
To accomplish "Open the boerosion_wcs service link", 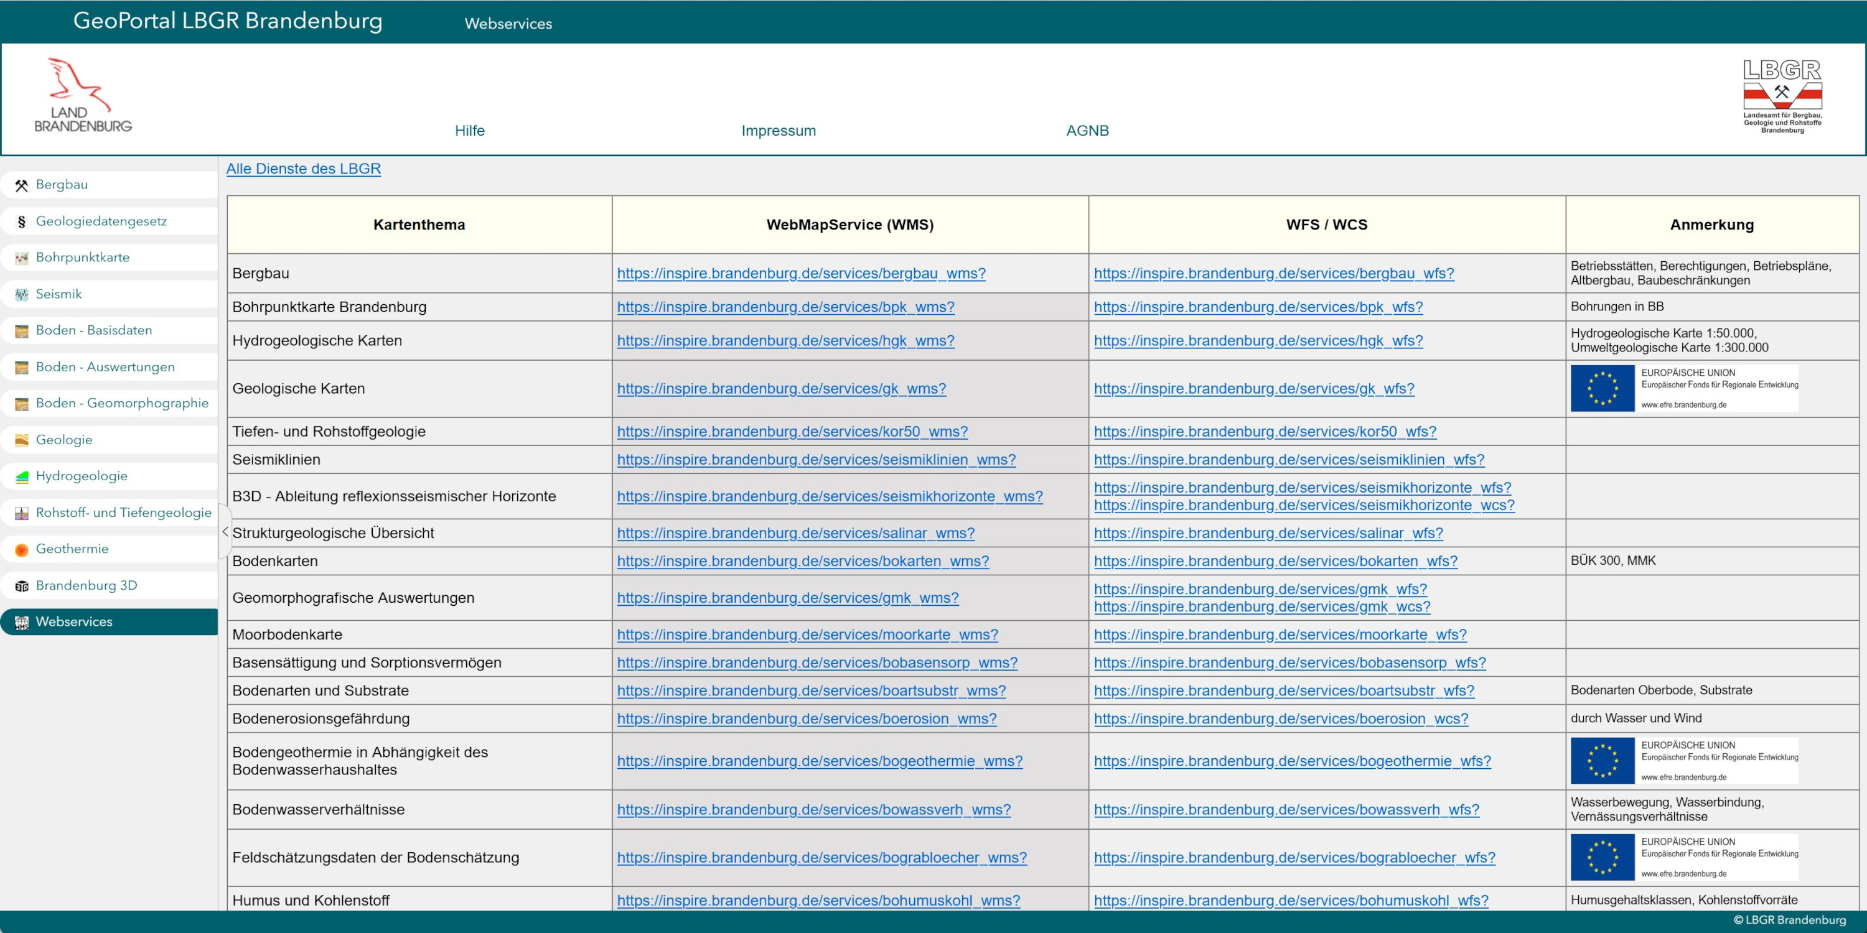I will (1281, 718).
